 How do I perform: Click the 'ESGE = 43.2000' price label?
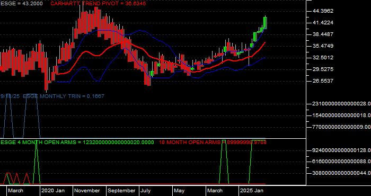[x=22, y=4]
